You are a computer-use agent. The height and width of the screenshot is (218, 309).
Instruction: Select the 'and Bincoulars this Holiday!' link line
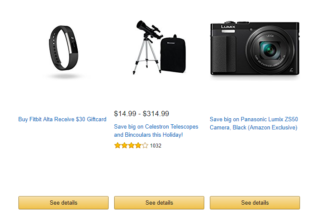coord(148,135)
